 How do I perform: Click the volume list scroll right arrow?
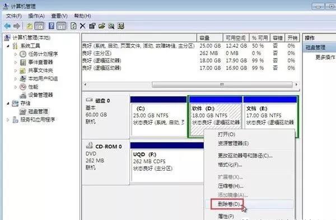(296, 85)
